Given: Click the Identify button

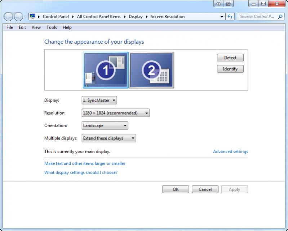Looking at the screenshot, I should (230, 69).
